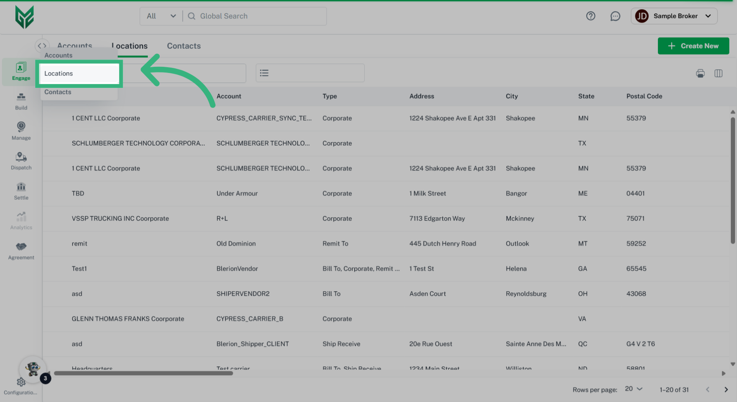The width and height of the screenshot is (737, 402).
Task: Open the Build module in sidebar
Action: click(21, 101)
